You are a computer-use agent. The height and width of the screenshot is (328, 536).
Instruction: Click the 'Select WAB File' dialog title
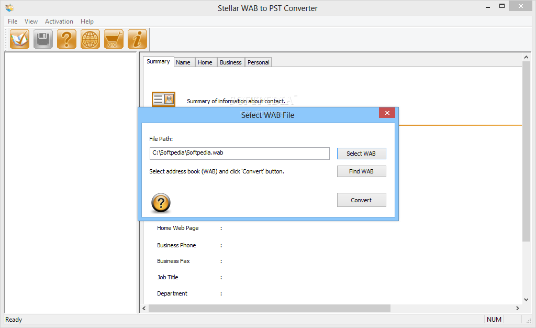coord(267,115)
